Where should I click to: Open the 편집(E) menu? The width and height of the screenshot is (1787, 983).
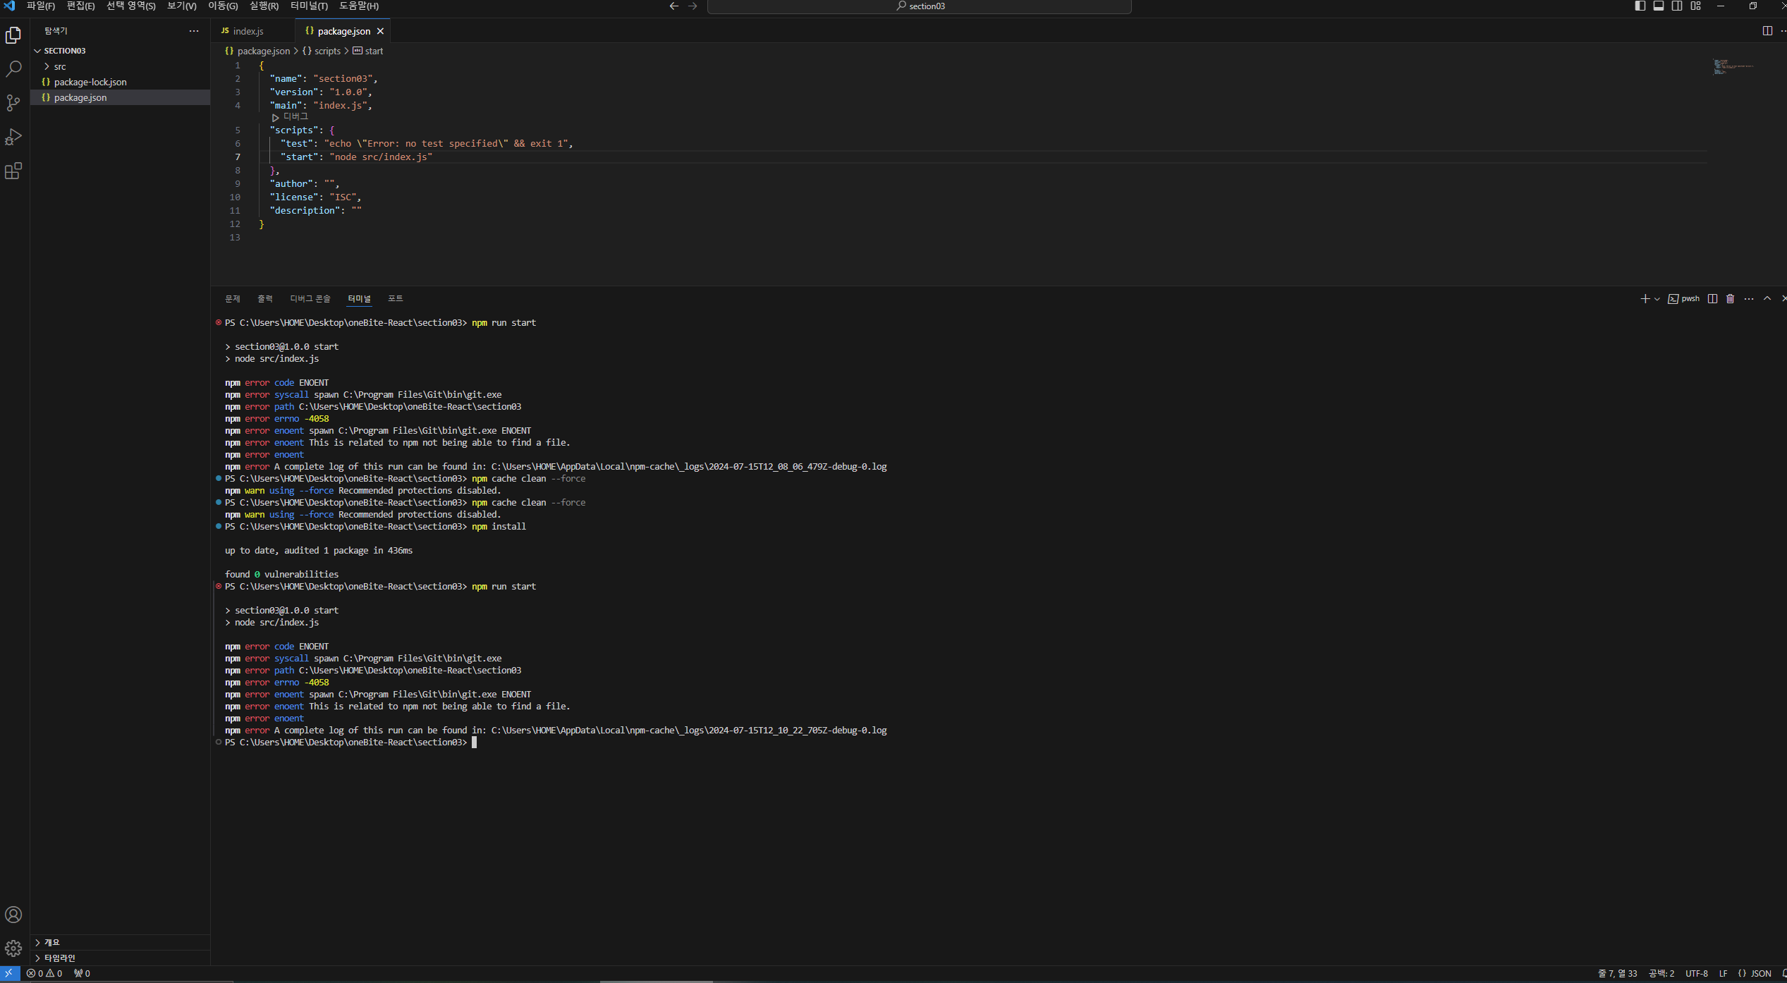click(81, 6)
